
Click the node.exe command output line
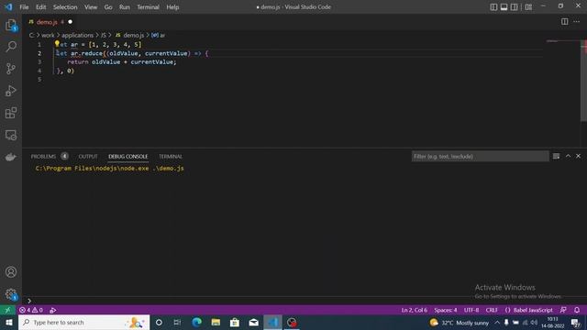(x=109, y=169)
